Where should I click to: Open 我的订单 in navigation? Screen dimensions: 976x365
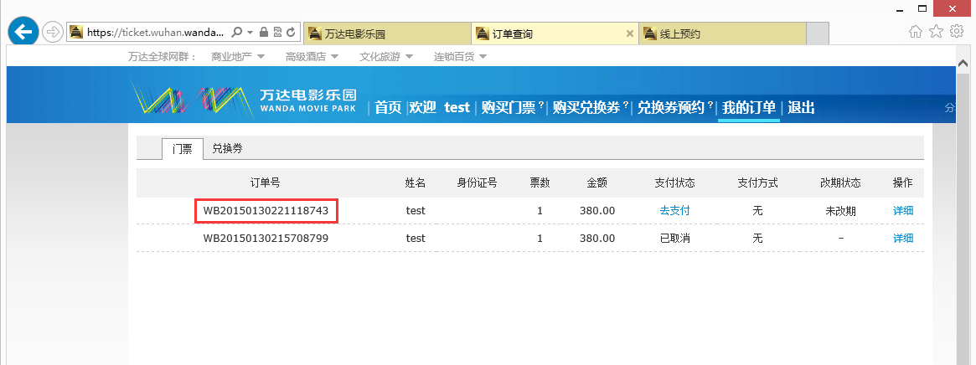(749, 107)
